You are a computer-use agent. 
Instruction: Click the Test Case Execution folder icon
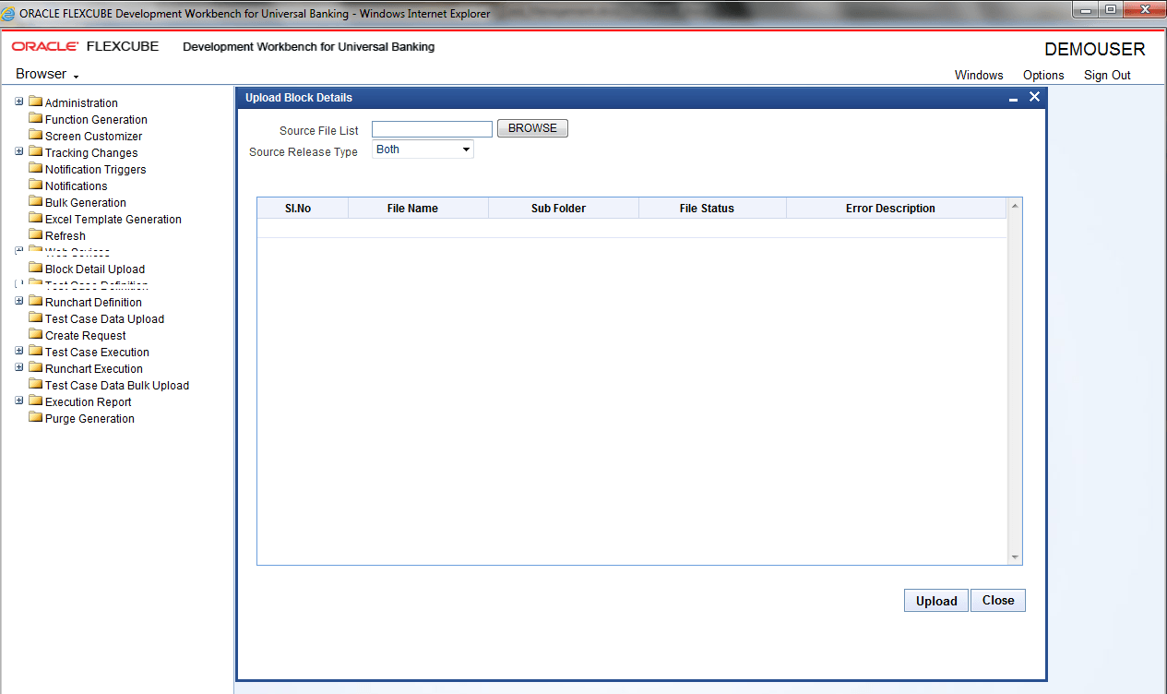[x=36, y=352]
